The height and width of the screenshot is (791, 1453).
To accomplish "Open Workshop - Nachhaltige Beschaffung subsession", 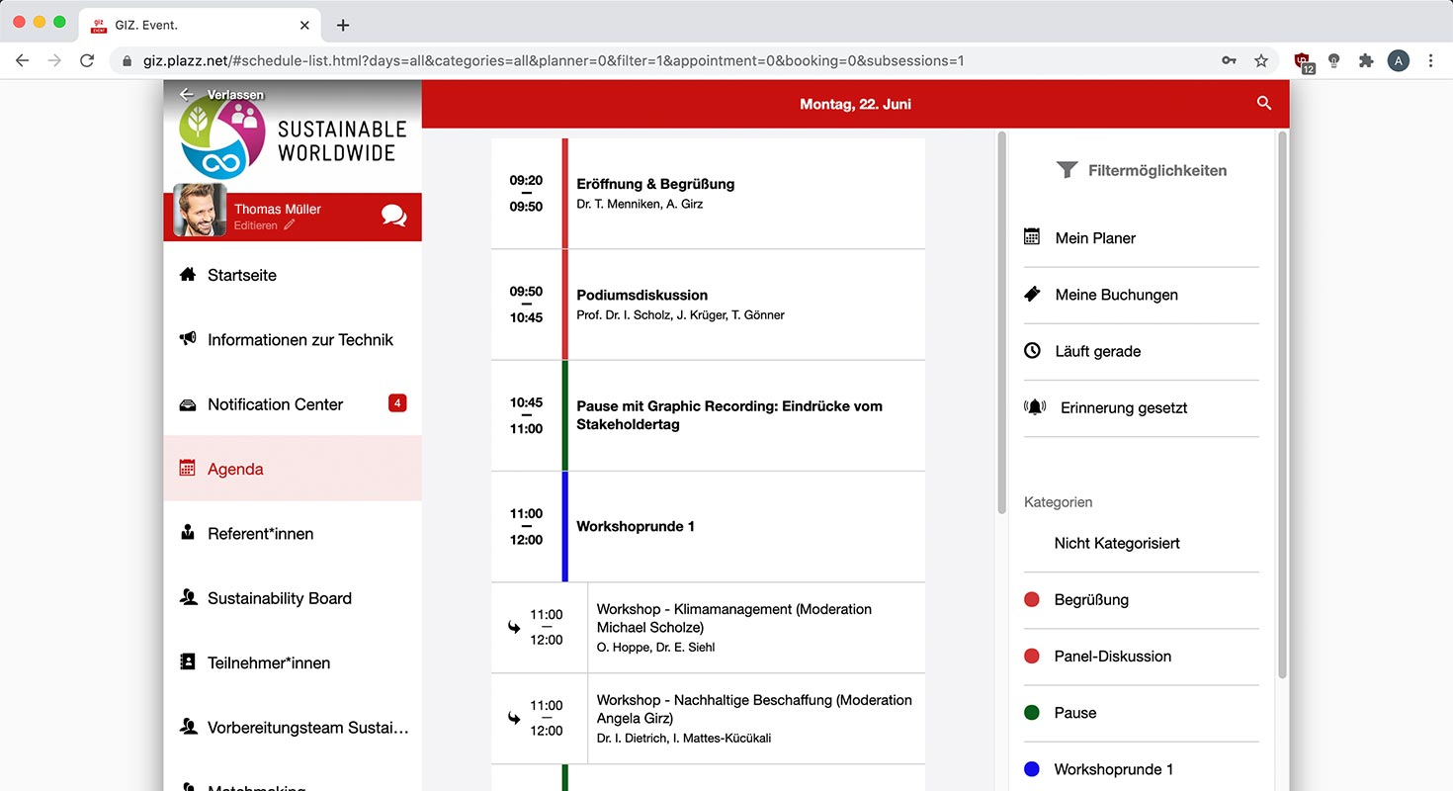I will pos(708,718).
